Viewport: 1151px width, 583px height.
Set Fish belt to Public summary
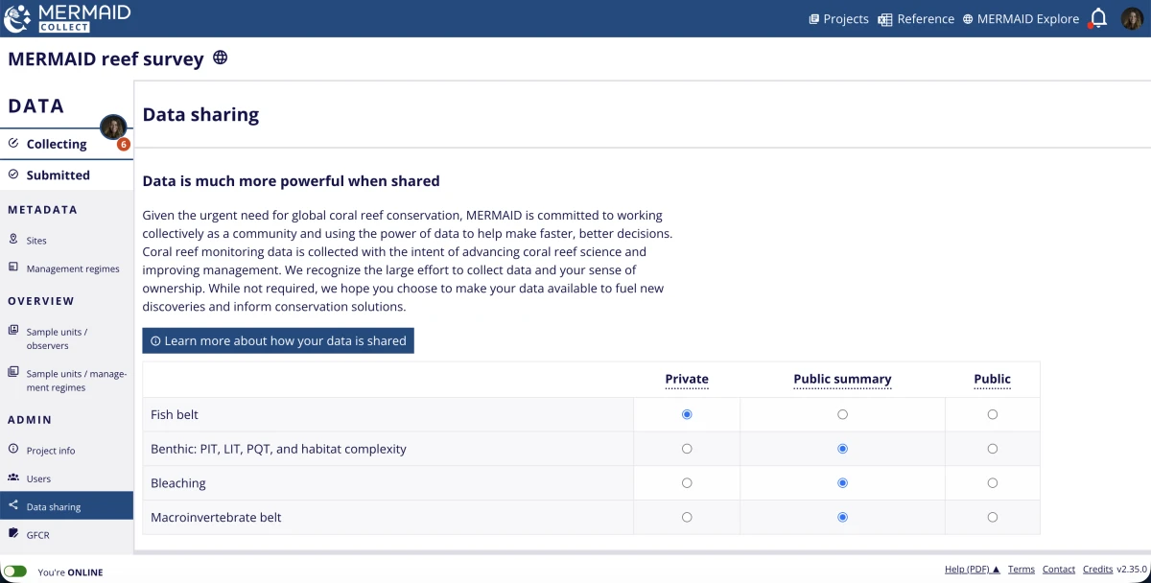pos(842,414)
